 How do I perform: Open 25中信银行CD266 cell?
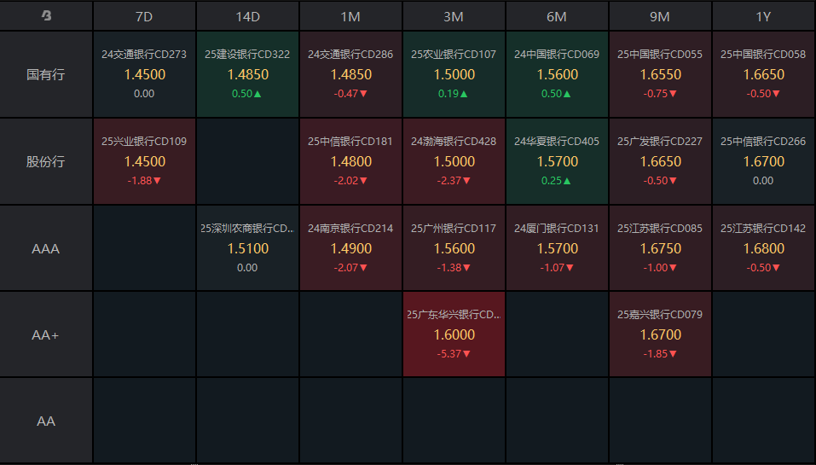(x=763, y=161)
